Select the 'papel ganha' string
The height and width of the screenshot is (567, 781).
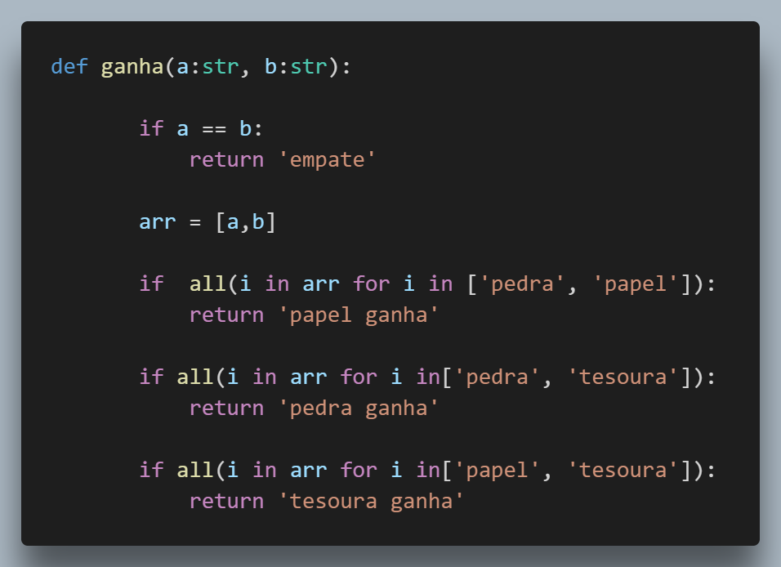(x=359, y=315)
